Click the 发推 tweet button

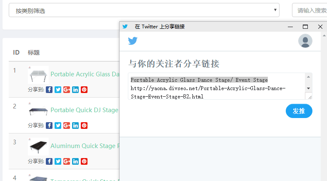(x=299, y=111)
